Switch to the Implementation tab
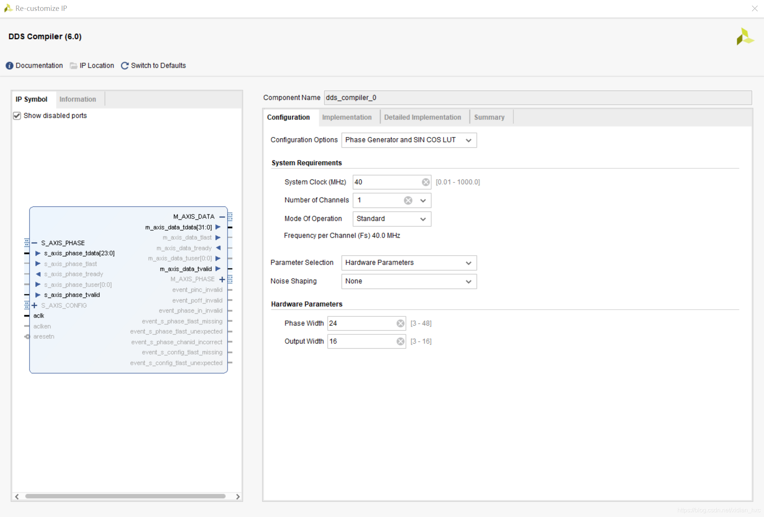Viewport: 764px width, 517px height. pos(347,117)
